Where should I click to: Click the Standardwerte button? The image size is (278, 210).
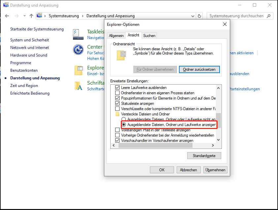204,156
